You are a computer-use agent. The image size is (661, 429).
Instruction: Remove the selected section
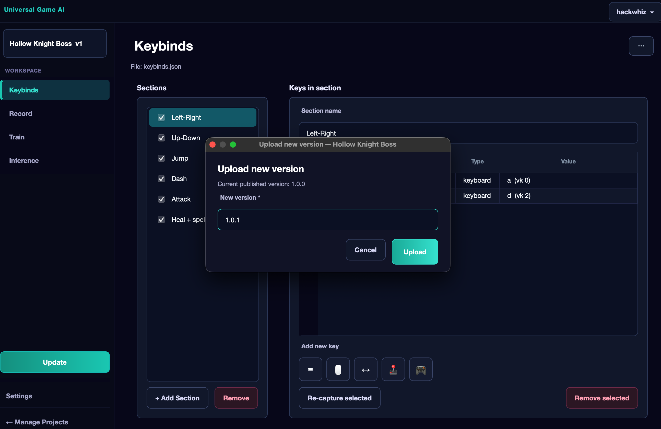pyautogui.click(x=236, y=398)
